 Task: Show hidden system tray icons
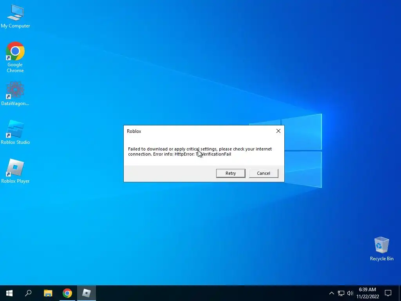[x=331, y=293]
